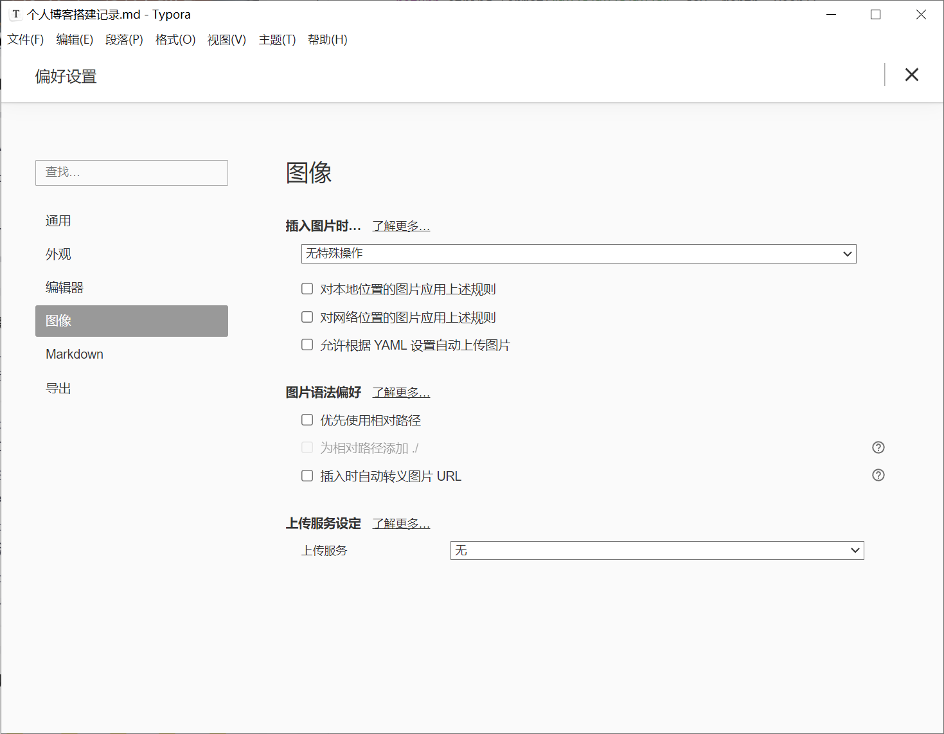Click the 查找 search field
Image resolution: width=944 pixels, height=734 pixels.
tap(132, 173)
